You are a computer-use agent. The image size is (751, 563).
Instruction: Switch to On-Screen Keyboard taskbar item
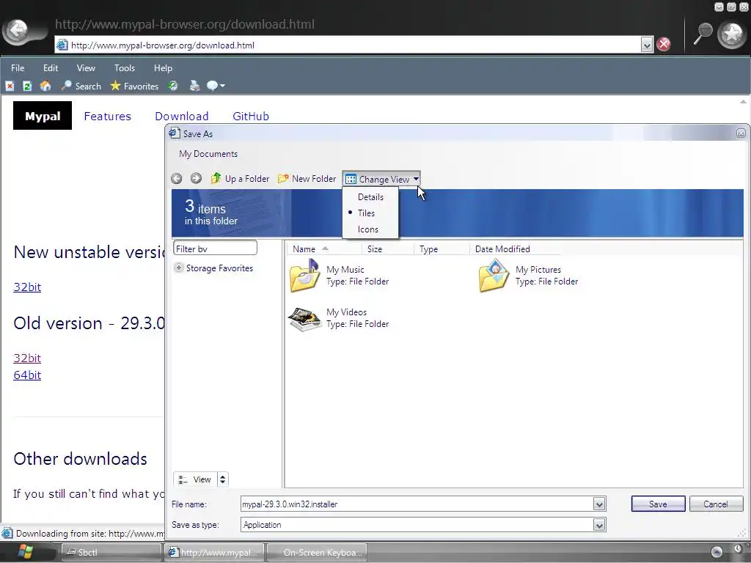pos(317,553)
